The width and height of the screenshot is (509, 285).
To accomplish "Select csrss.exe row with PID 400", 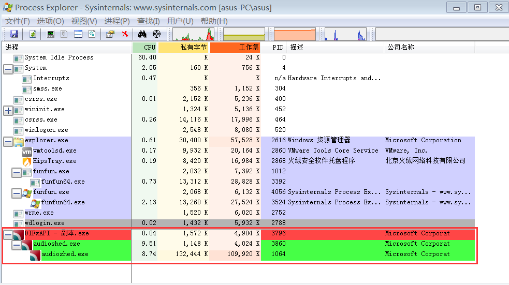I will (239, 99).
